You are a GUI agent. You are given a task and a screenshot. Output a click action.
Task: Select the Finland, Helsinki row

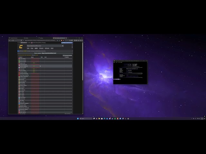(45, 67)
